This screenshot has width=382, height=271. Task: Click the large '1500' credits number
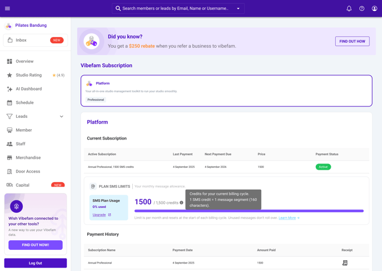pos(143,202)
